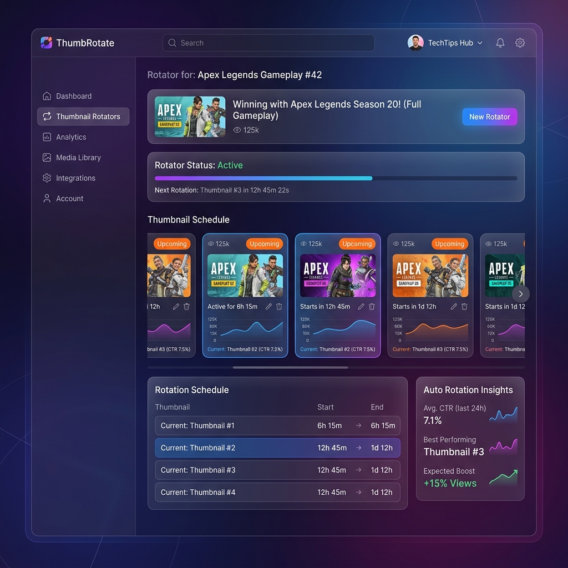
Task: Click the '7.1%' average CTR value
Action: (433, 420)
